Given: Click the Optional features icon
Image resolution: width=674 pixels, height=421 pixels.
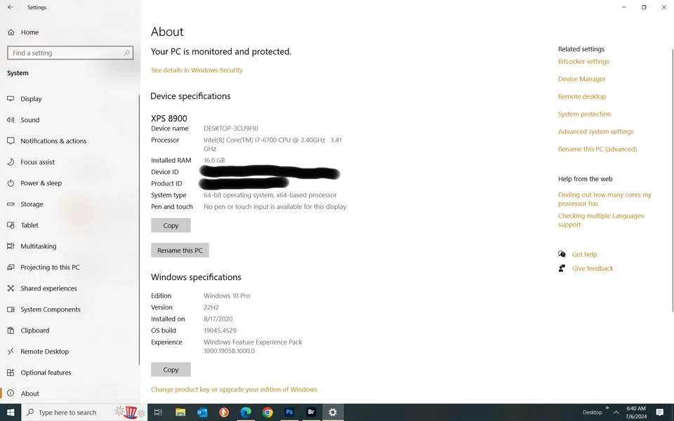Looking at the screenshot, I should point(11,373).
